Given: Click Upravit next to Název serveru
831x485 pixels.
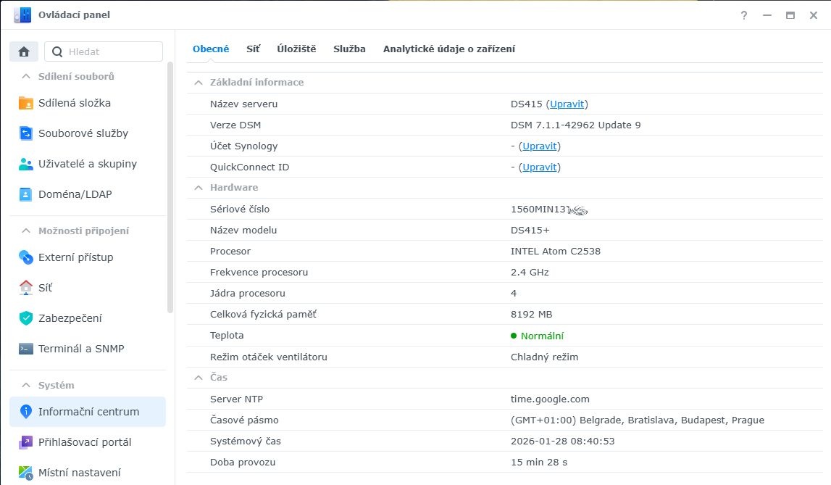Looking at the screenshot, I should 567,104.
